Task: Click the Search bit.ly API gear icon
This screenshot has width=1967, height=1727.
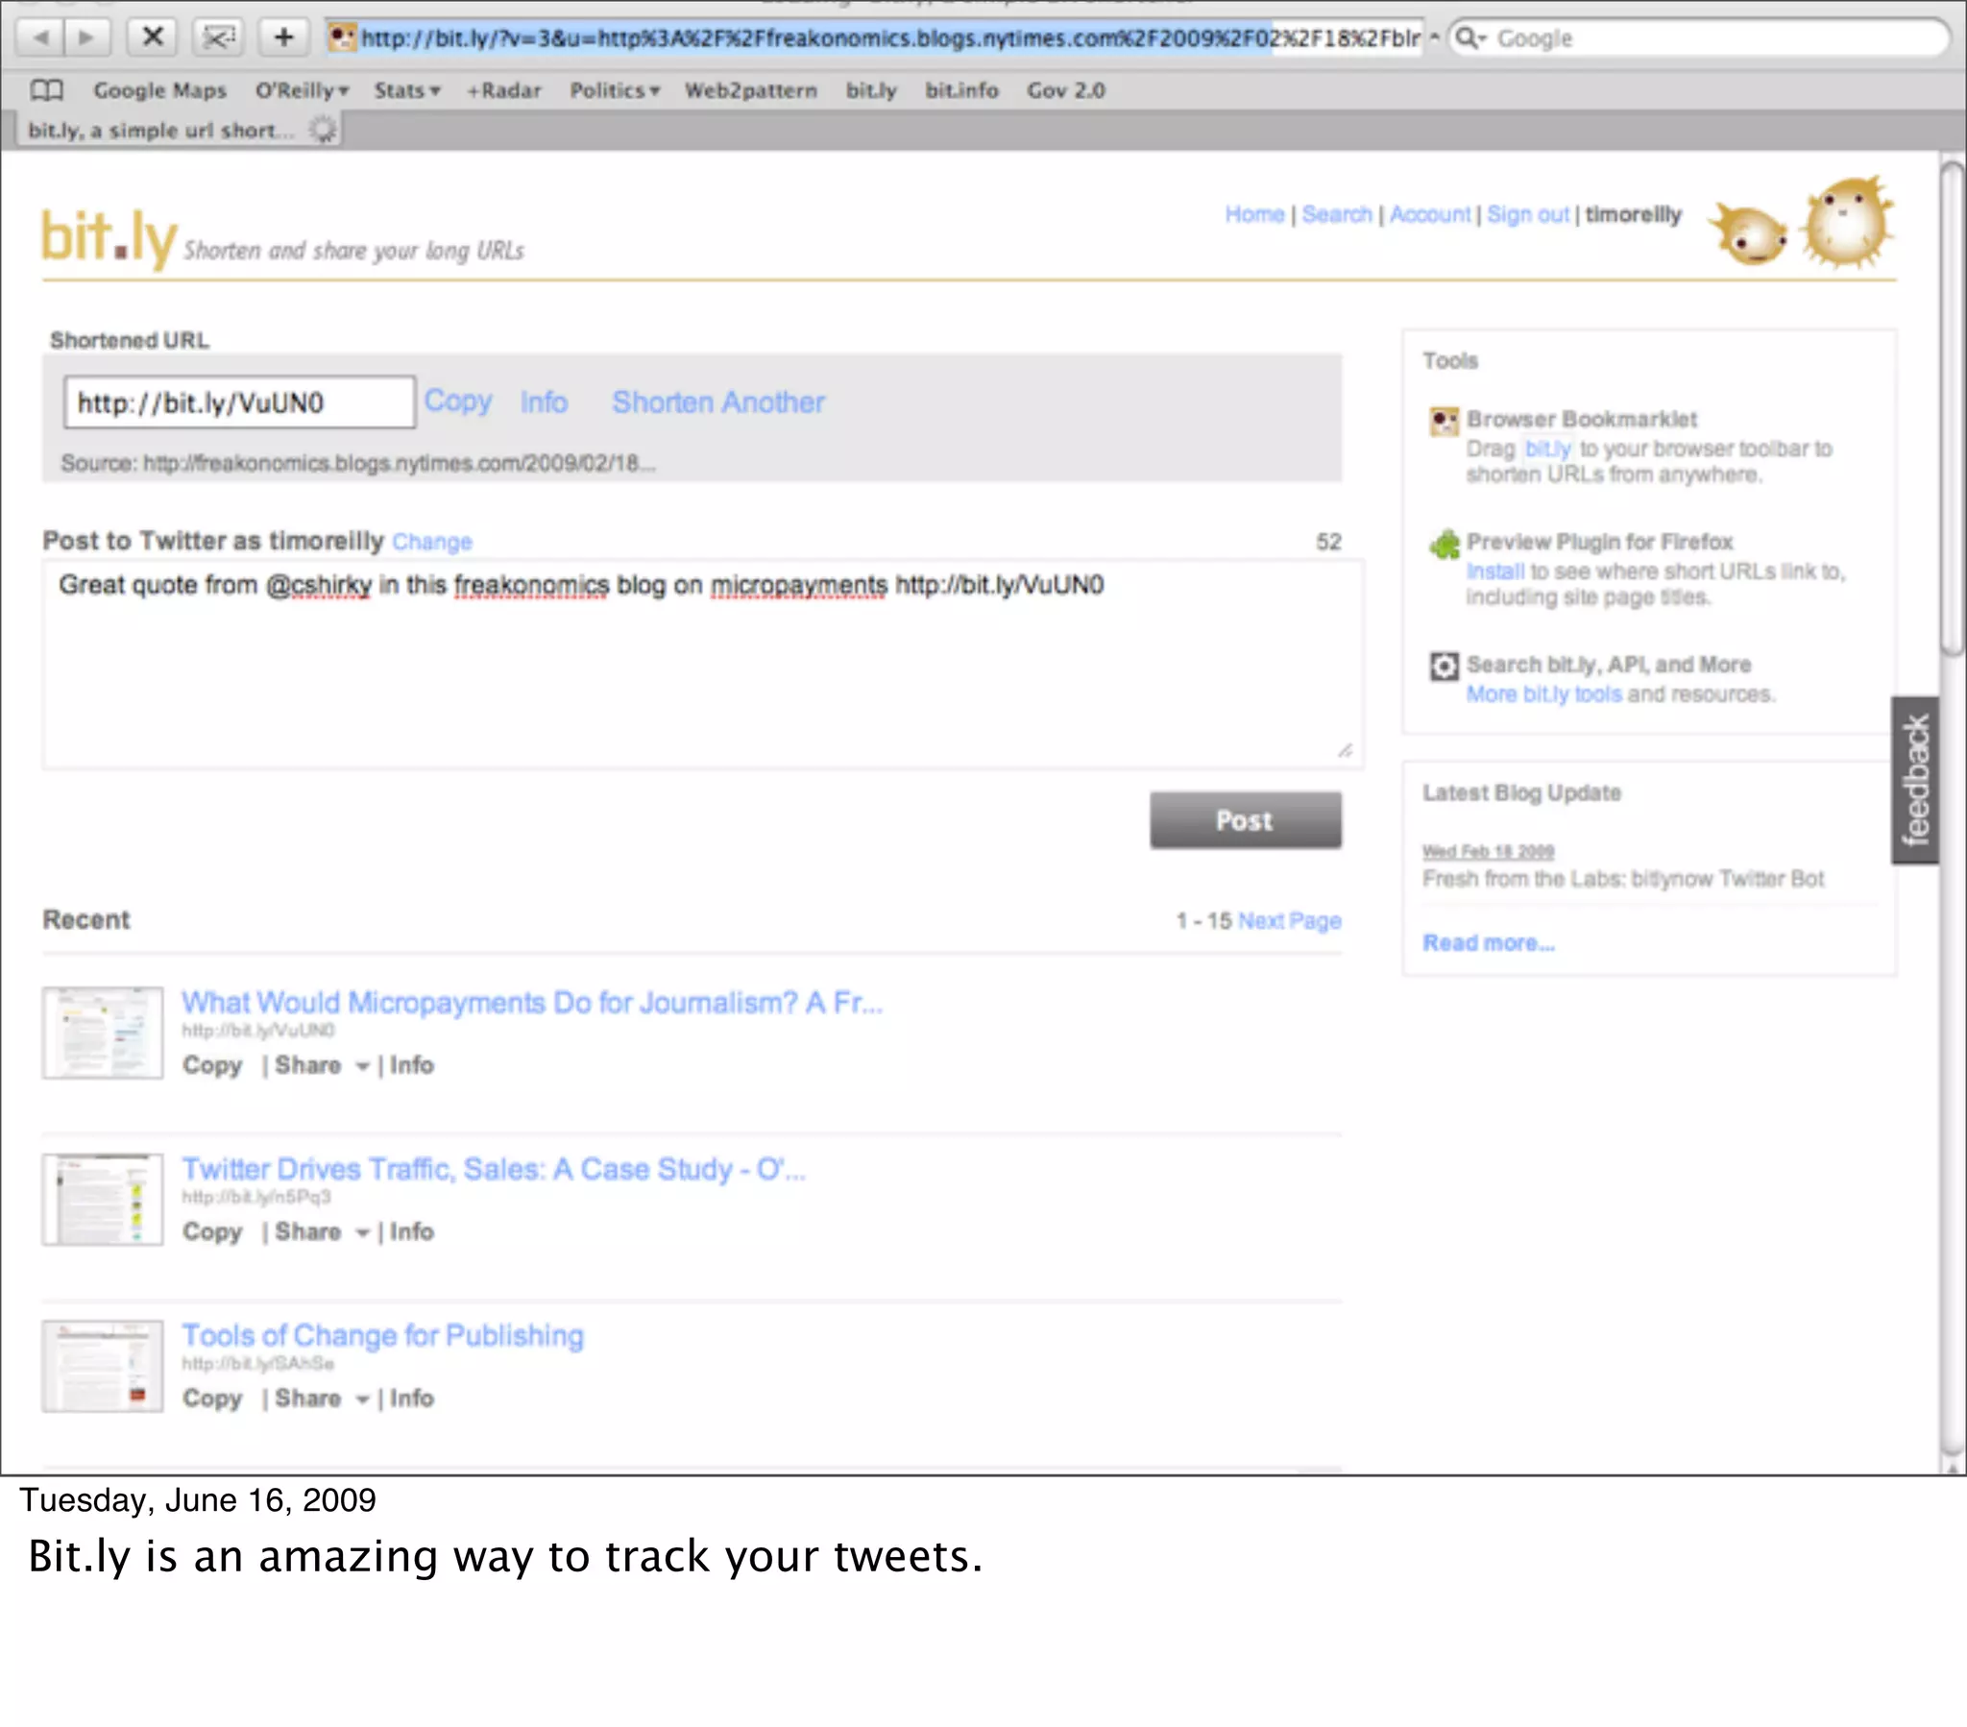Action: [x=1444, y=666]
